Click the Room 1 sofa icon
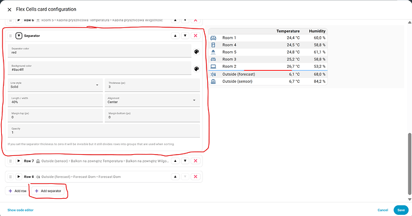 pyautogui.click(x=213, y=38)
